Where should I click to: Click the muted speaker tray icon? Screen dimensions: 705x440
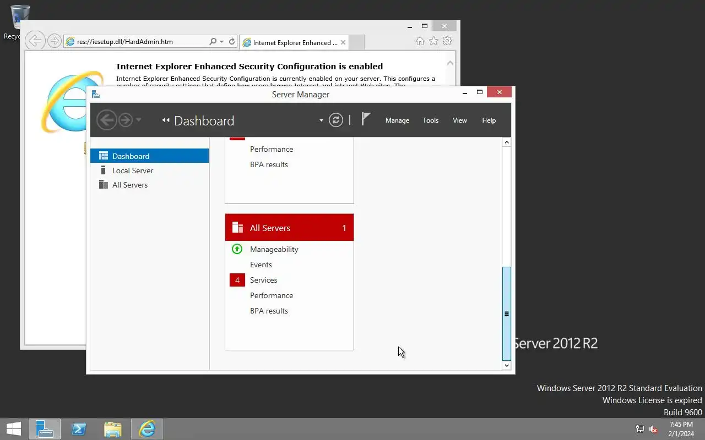[x=654, y=429]
